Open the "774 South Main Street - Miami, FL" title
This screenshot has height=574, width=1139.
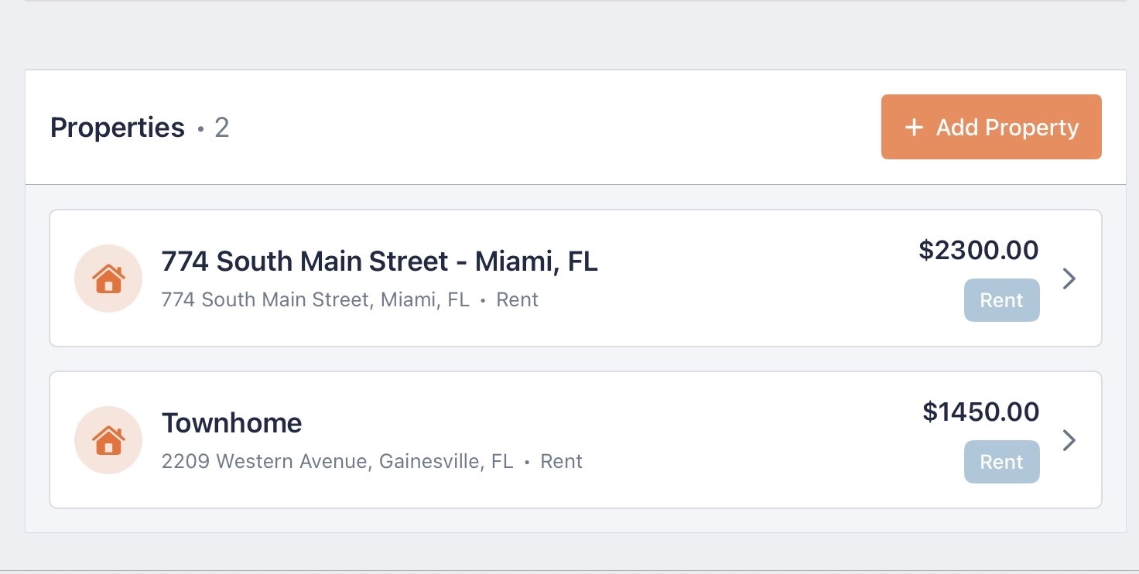point(379,261)
